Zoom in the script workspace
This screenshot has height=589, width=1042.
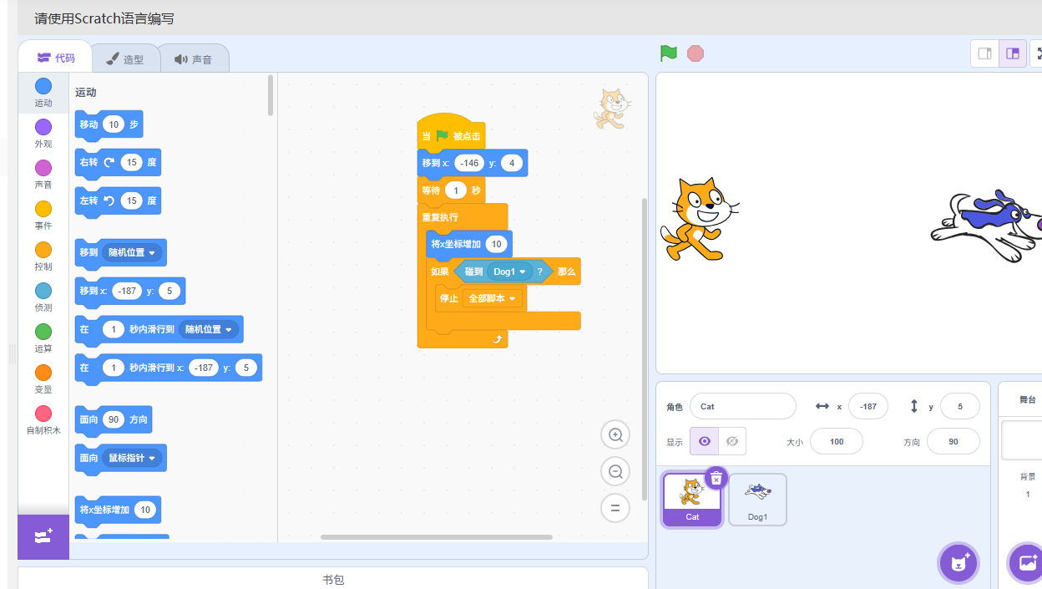click(615, 434)
